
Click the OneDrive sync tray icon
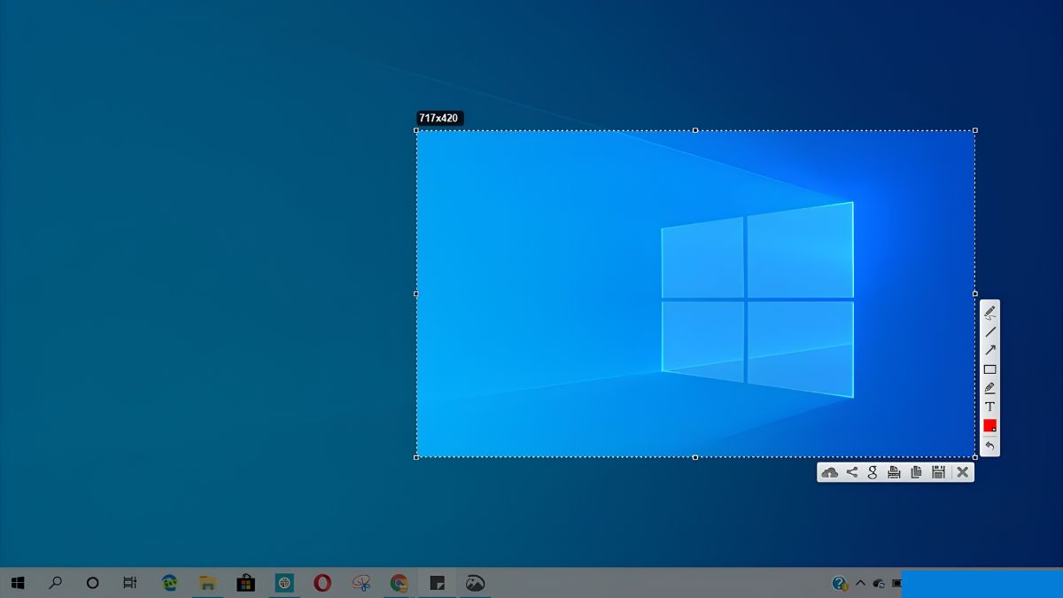click(x=879, y=583)
